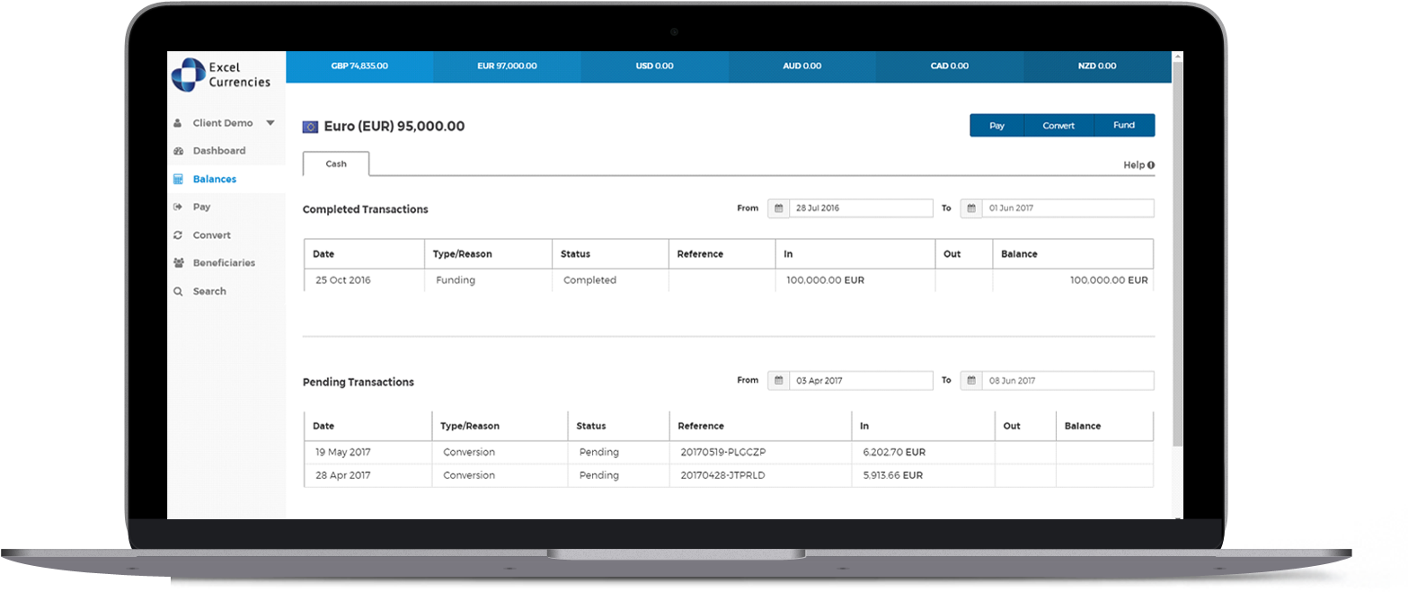Image resolution: width=1408 pixels, height=592 pixels.
Task: Expand the Client Demo account dropdown
Action: (x=270, y=123)
